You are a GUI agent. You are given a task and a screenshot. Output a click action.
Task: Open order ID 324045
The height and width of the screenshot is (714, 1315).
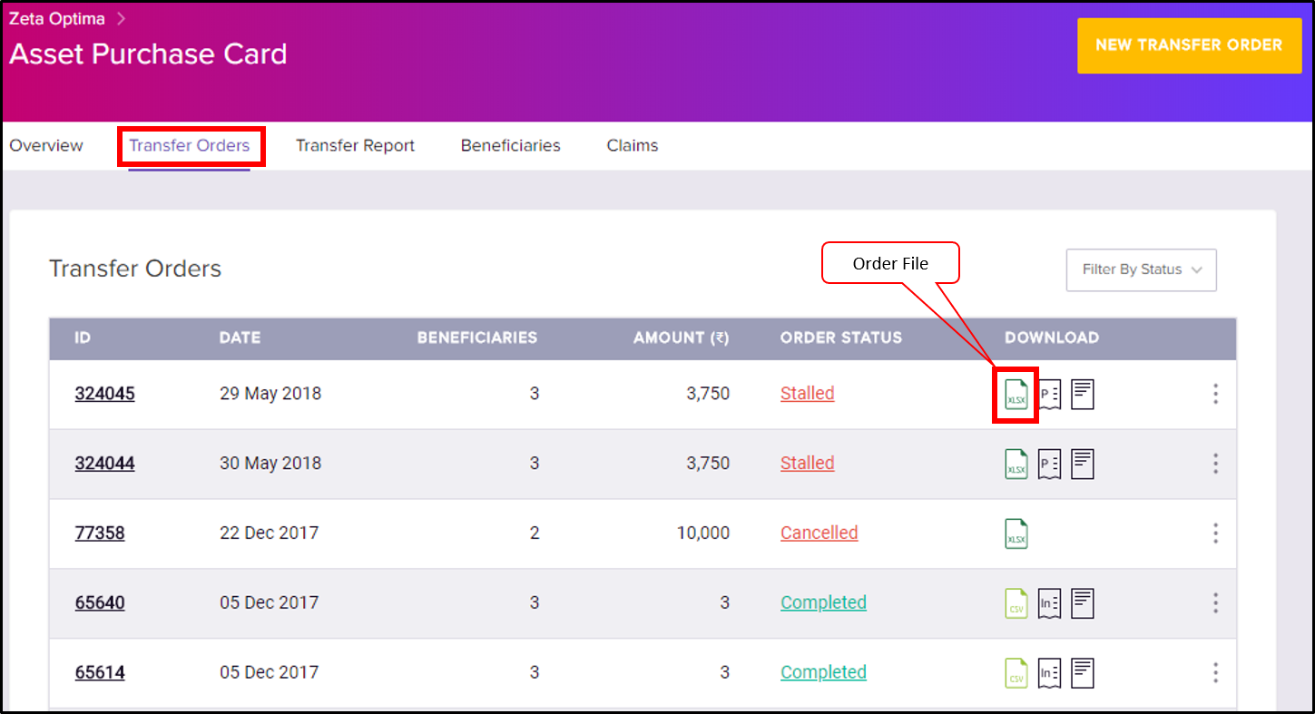[x=104, y=394]
